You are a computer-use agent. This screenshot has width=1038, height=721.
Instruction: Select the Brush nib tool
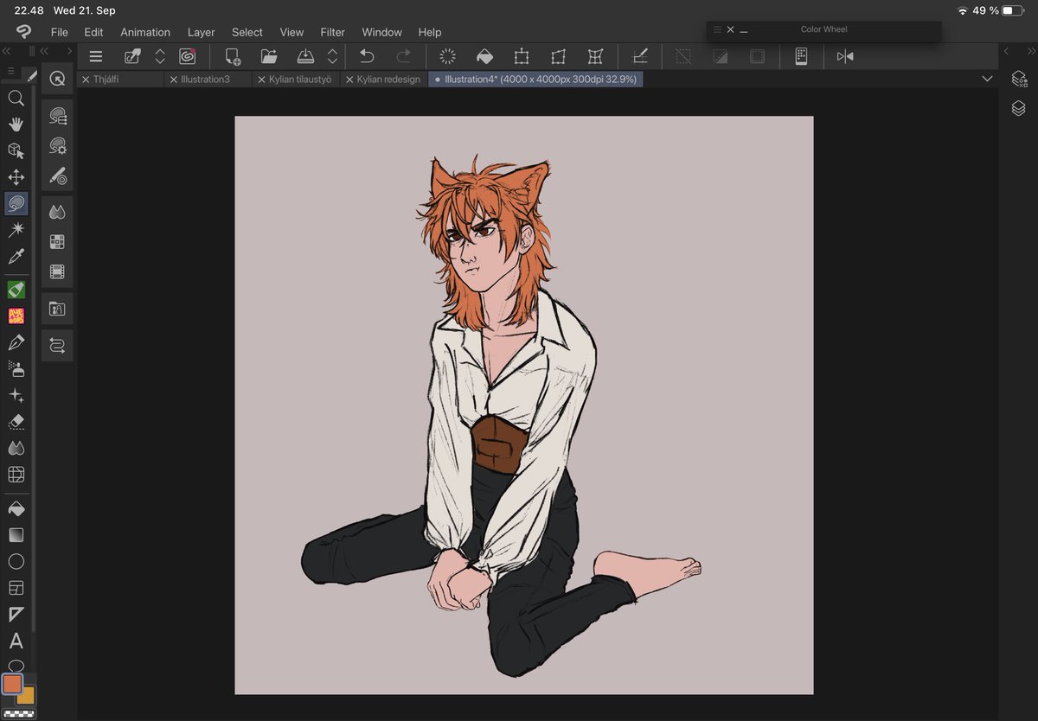pyautogui.click(x=16, y=343)
